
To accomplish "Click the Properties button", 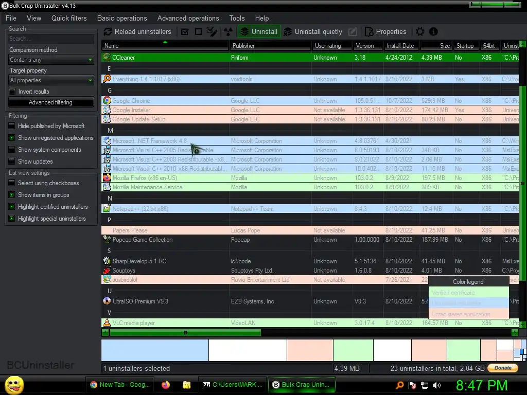I will (x=386, y=31).
